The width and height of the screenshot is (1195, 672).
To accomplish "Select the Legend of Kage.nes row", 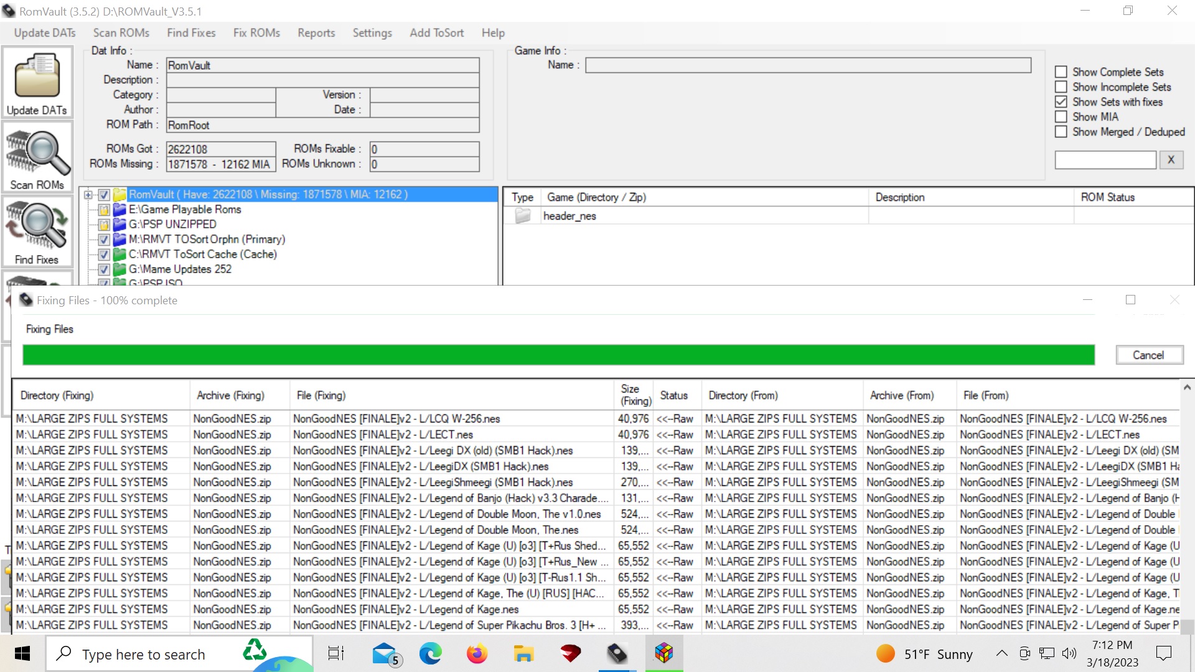I will (596, 609).
